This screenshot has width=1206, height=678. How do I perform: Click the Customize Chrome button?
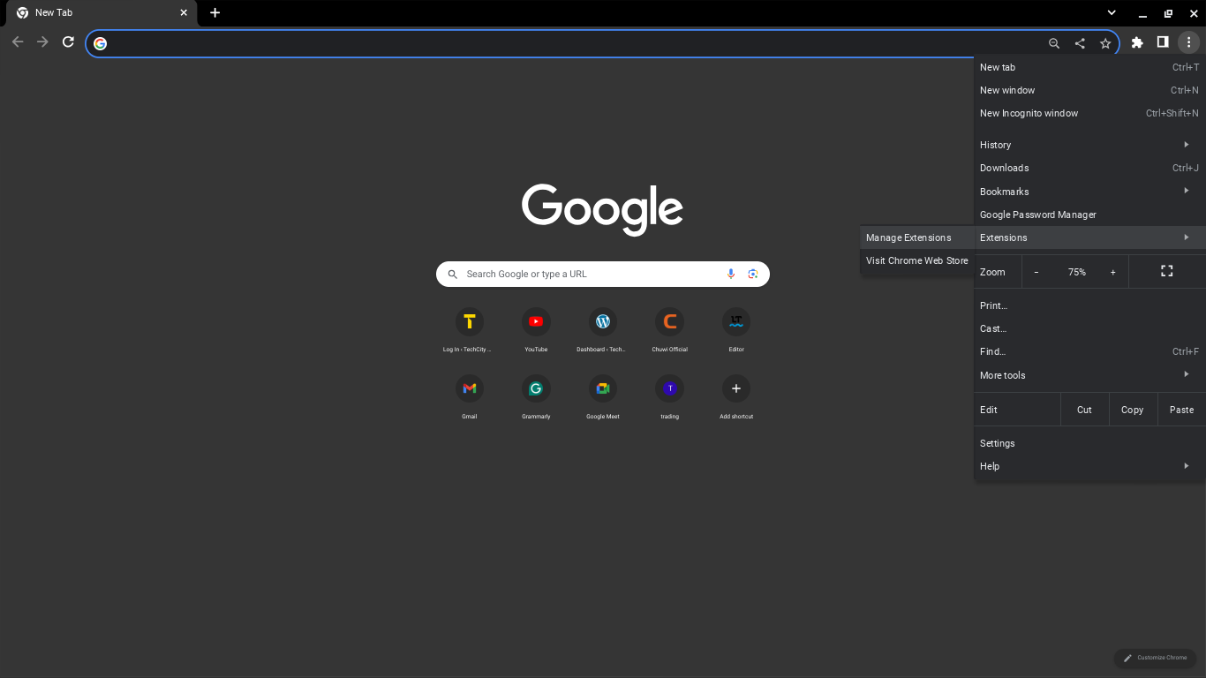coord(1155,658)
